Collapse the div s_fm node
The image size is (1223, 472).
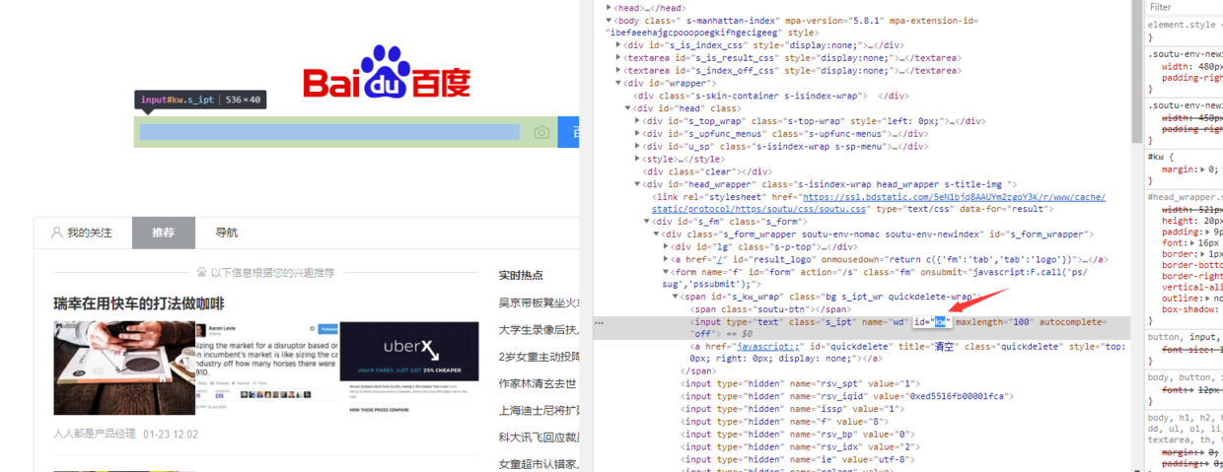tap(648, 222)
